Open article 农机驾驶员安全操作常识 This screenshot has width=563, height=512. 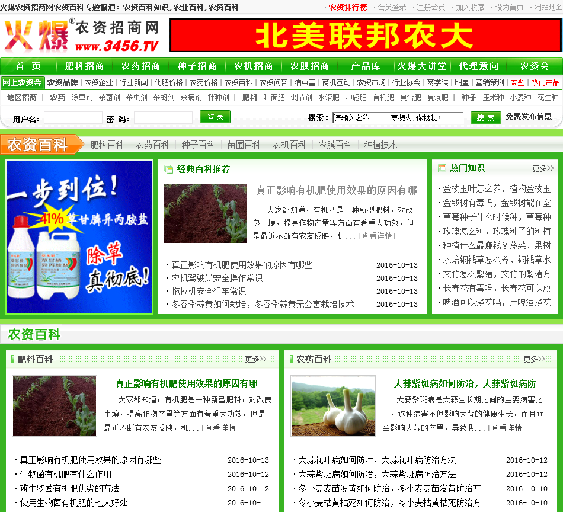point(217,278)
